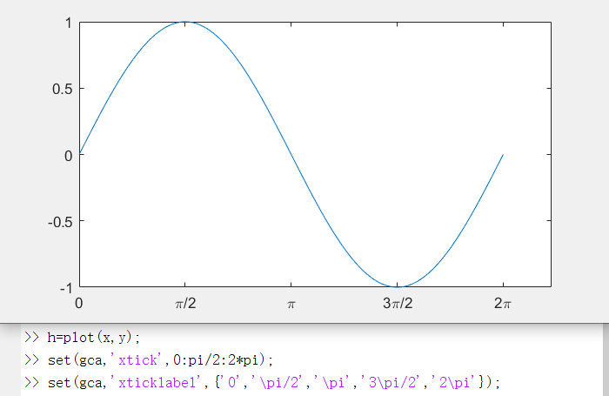Click the x-axis tick label 2π
The image size is (609, 396).
[503, 303]
